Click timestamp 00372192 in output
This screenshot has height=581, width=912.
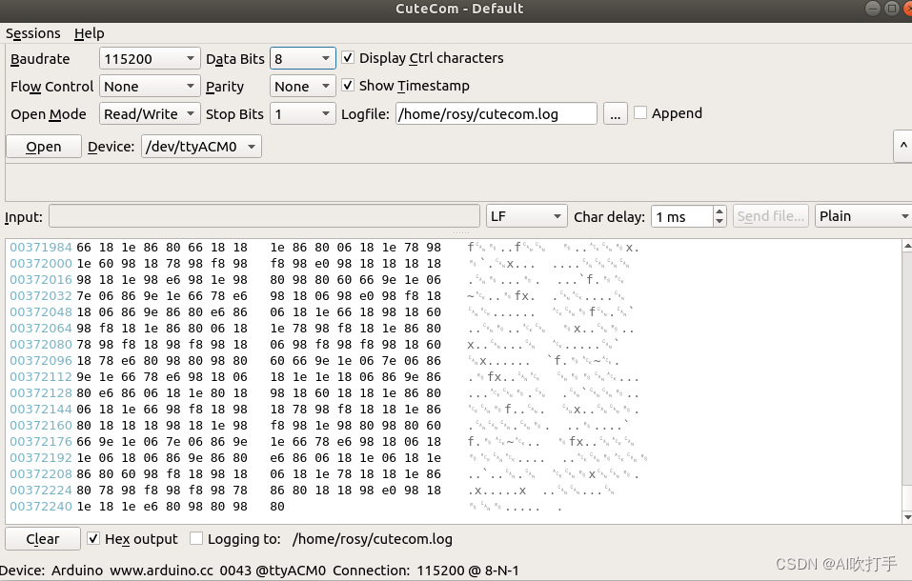(x=41, y=458)
